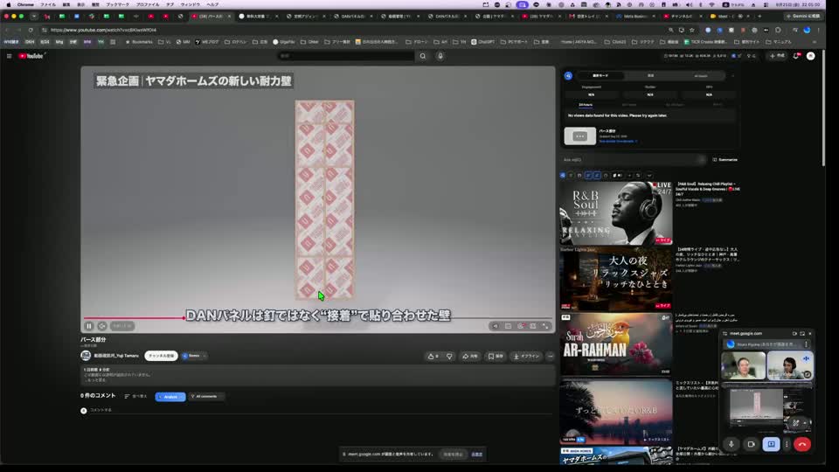This screenshot has width=839, height=472.
Task: Open the ブックマーク menu in menu bar
Action: tap(117, 4)
